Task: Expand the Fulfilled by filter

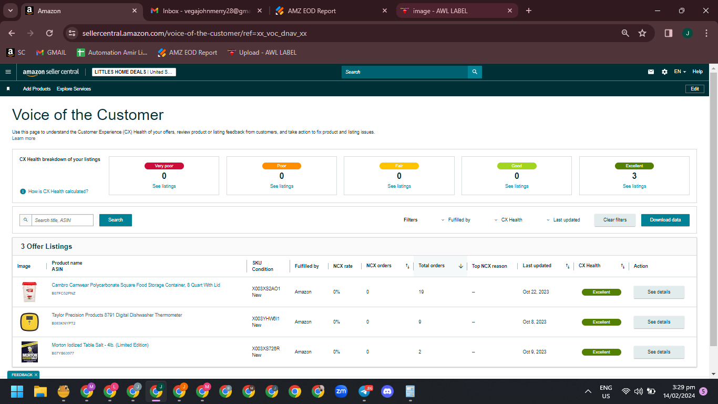Action: tap(456, 220)
